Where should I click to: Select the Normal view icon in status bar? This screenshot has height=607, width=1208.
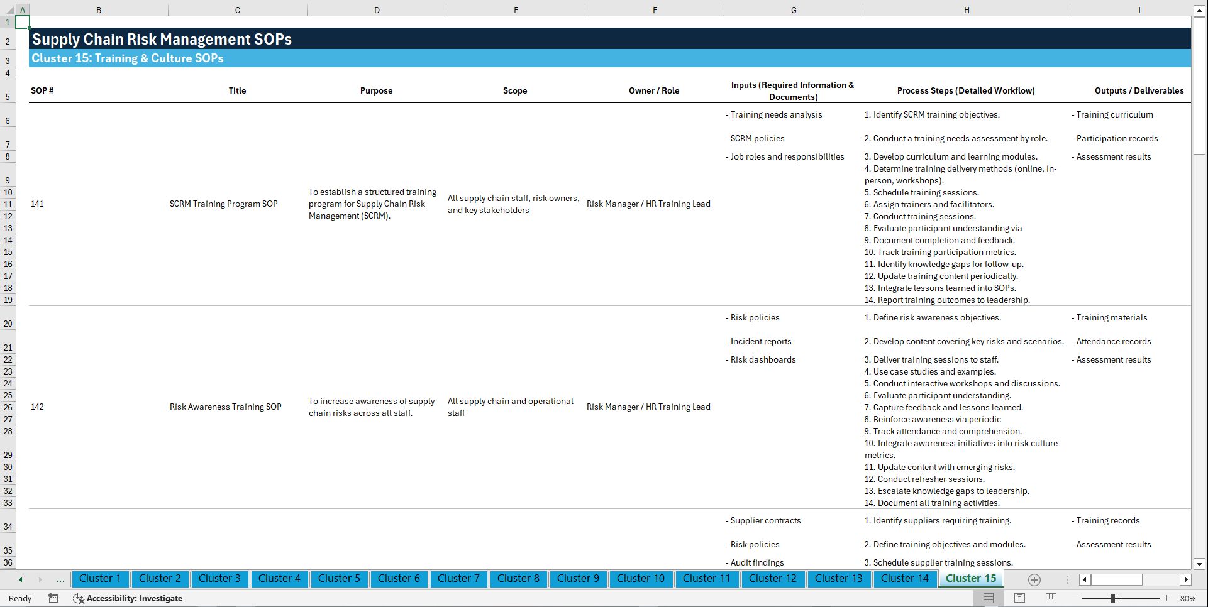tap(988, 598)
